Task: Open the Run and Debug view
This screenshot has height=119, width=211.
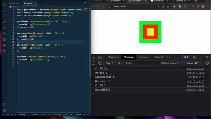Action: (x=5, y=22)
